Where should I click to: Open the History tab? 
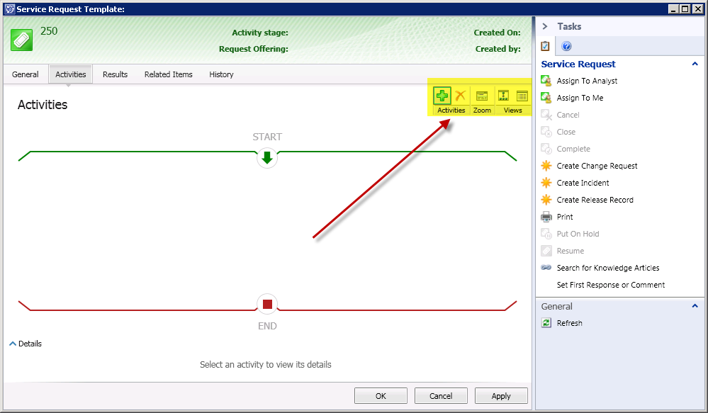[221, 74]
